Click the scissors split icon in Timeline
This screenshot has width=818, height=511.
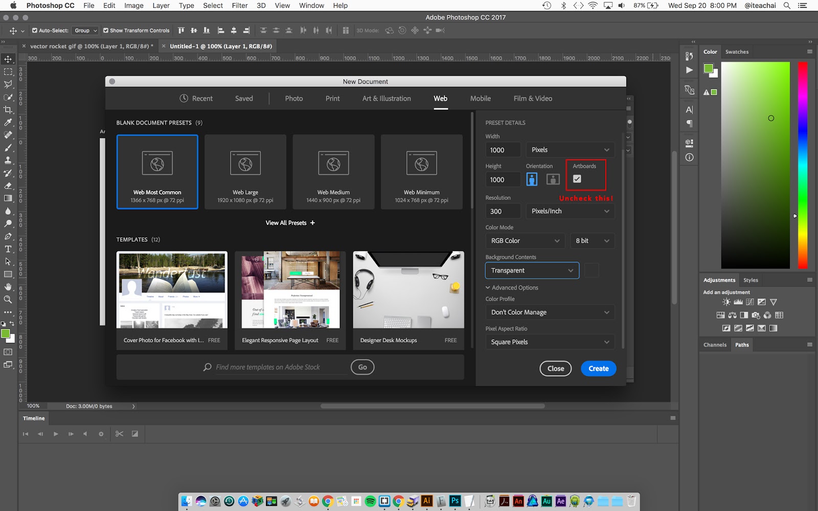click(x=119, y=434)
